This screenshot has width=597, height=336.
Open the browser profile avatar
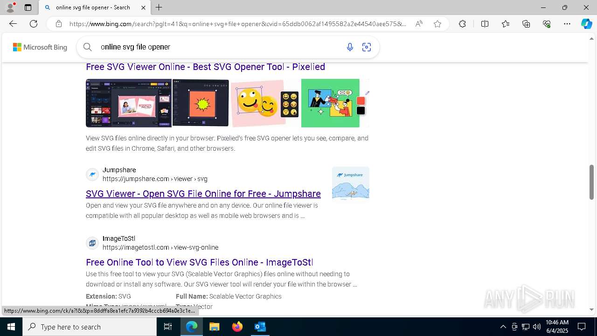10,7
